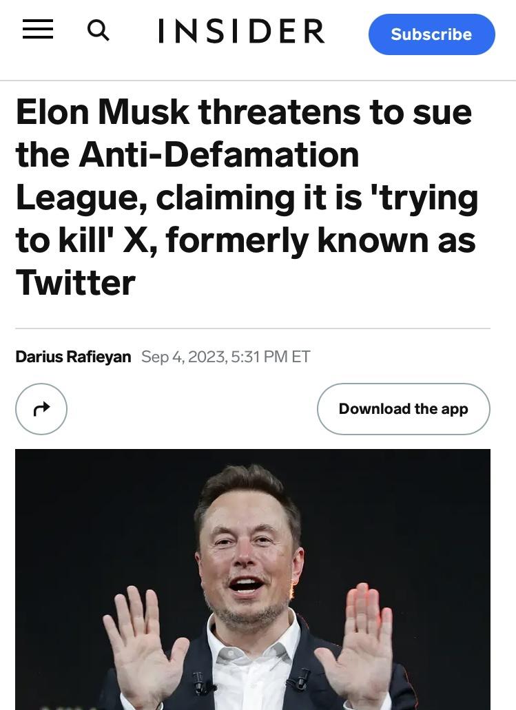Open author Darius Rafieyan's profile

point(73,357)
